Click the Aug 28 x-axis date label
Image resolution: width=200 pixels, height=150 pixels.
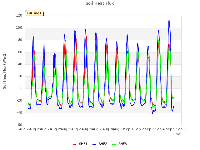click(87, 129)
